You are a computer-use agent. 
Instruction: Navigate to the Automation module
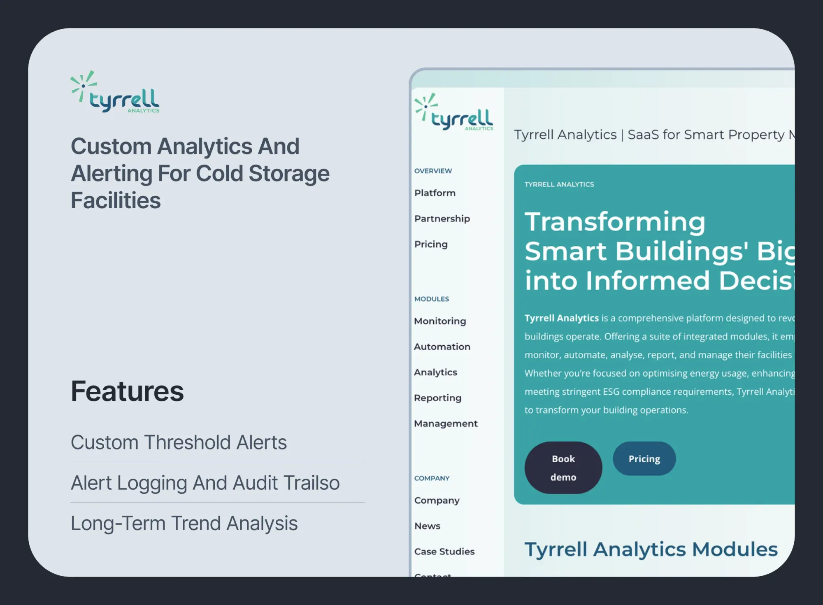442,347
